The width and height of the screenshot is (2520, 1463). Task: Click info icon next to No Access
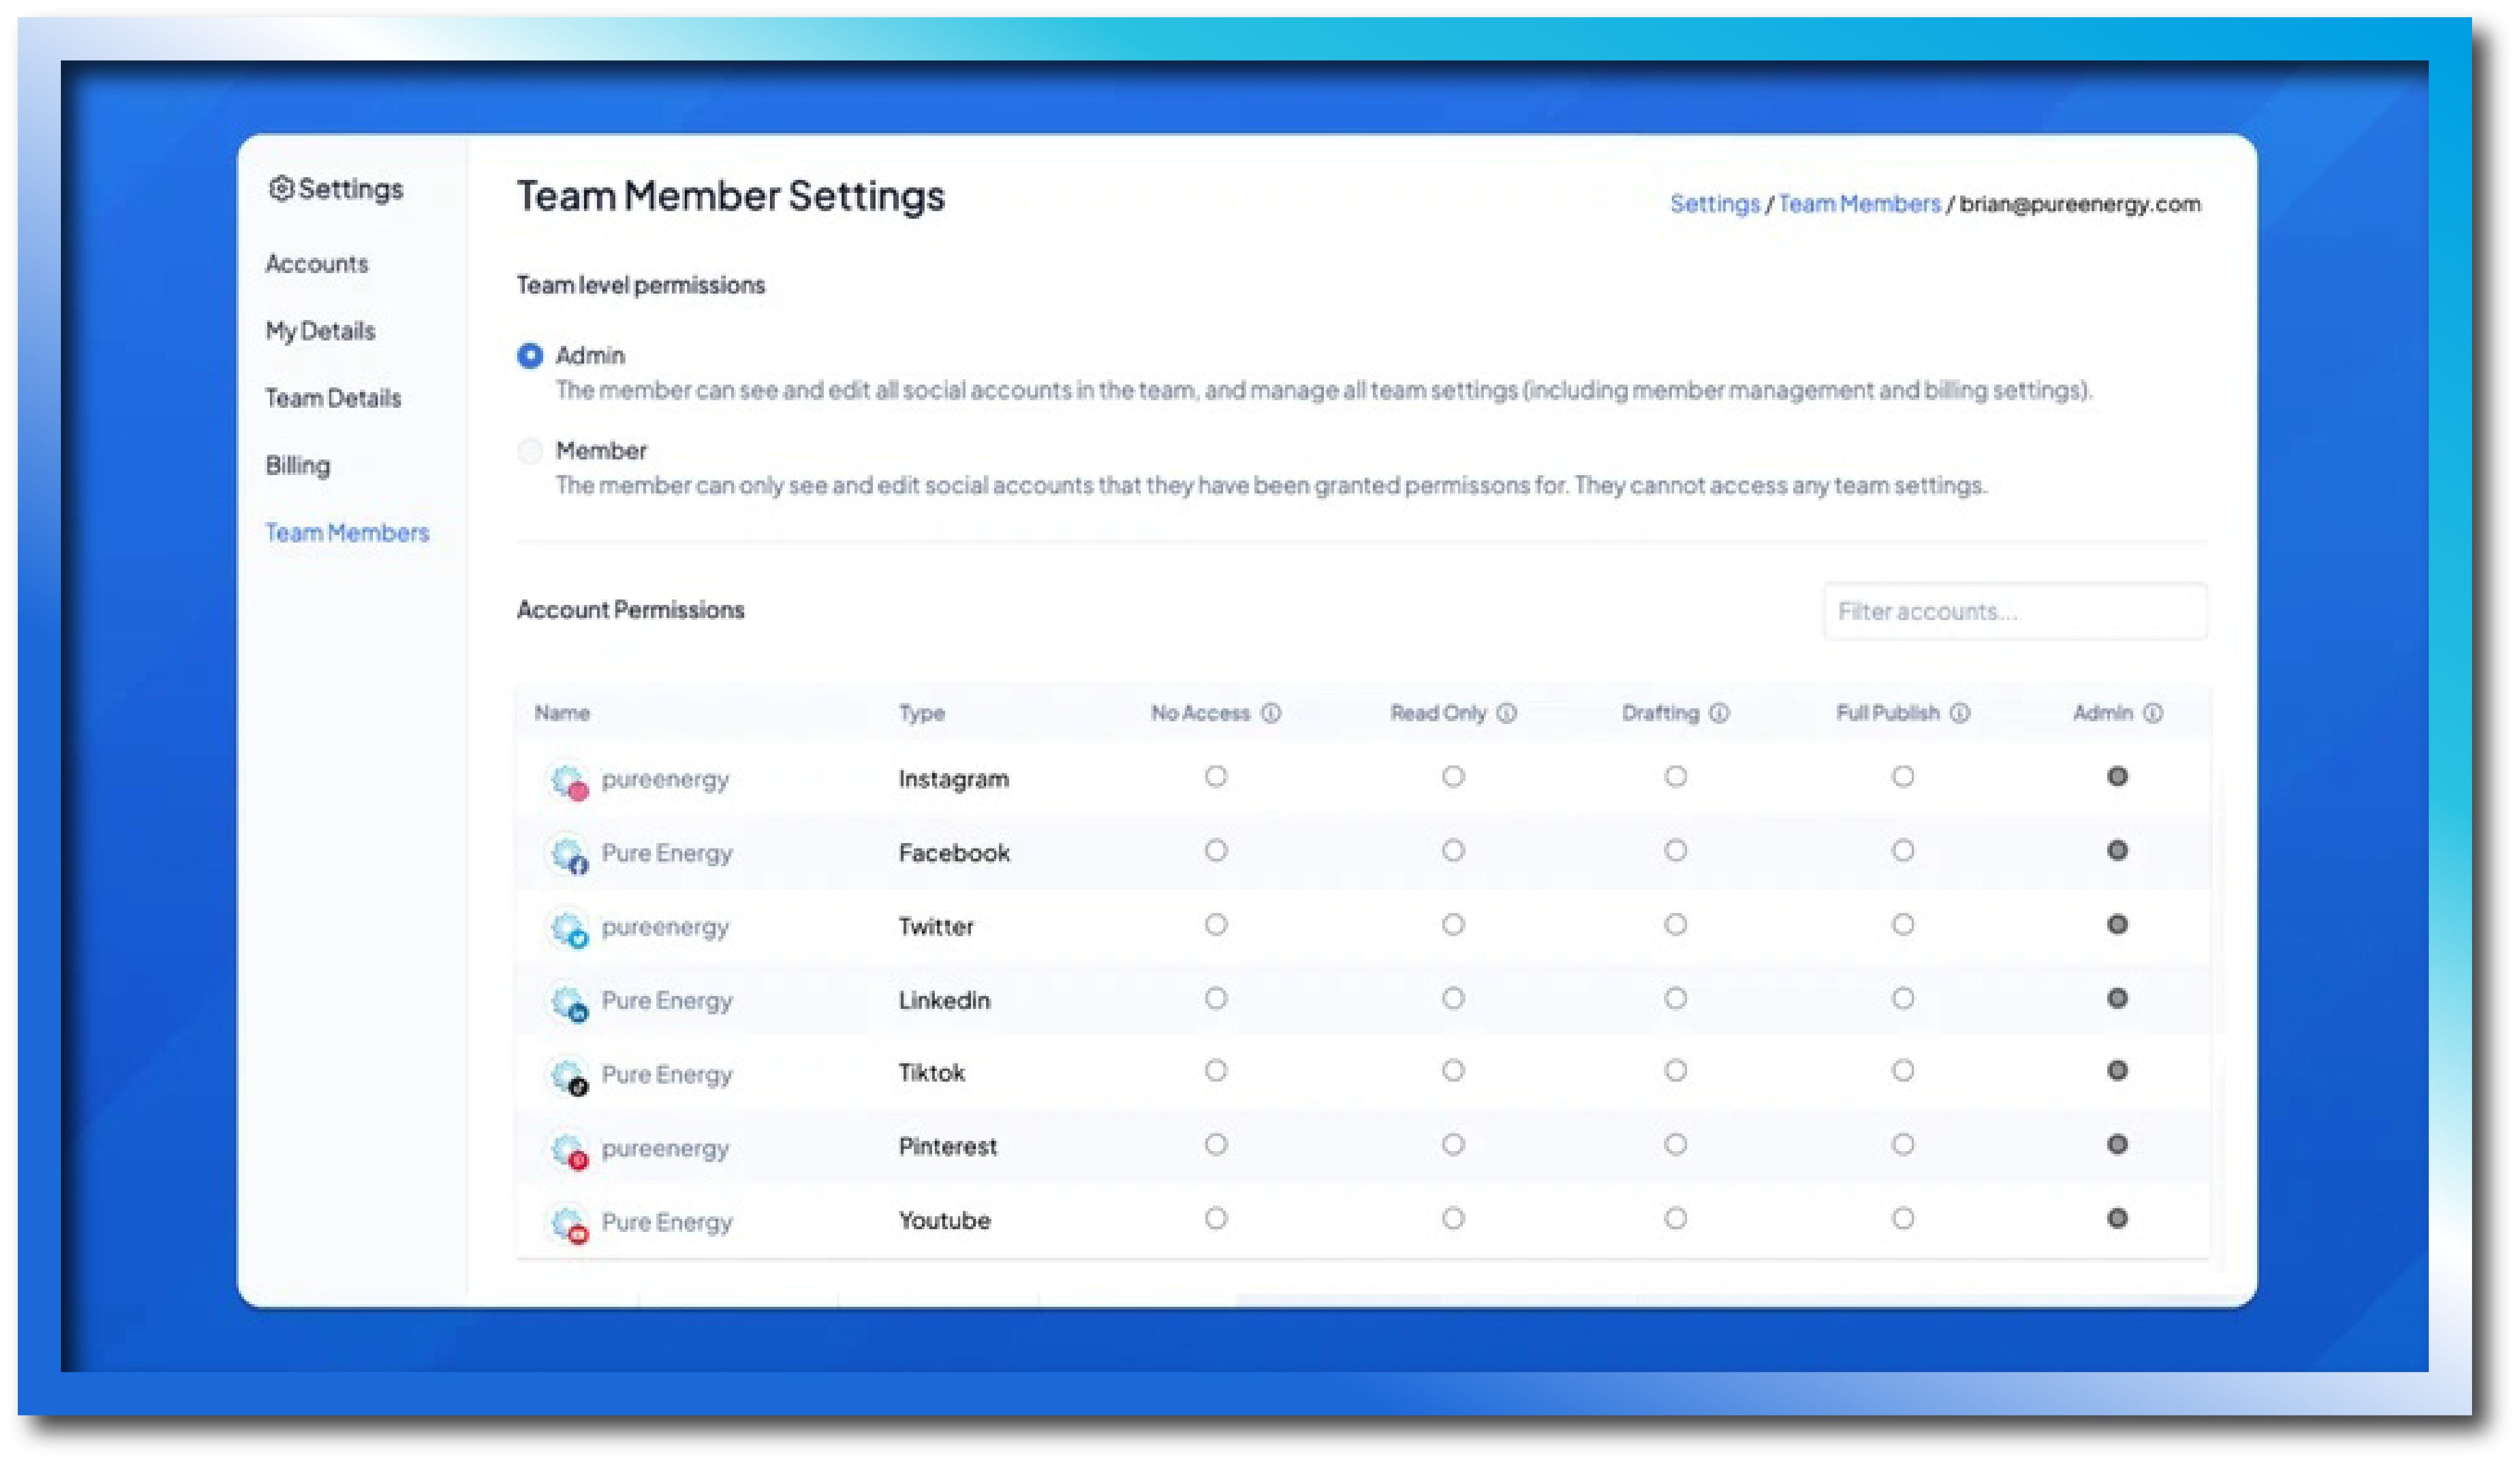(1270, 713)
